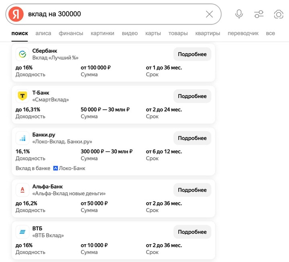Viewport: 289px width, 262px height.
Task: Click the Локо-Банк small blue icon
Action: click(x=55, y=168)
